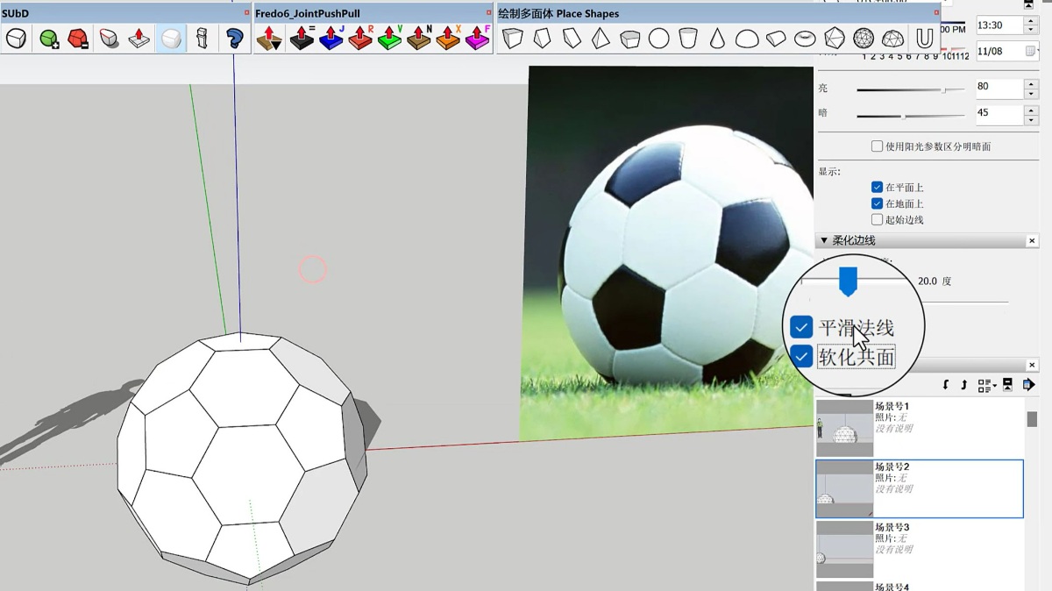Open the date 11/08 calendar dropdown

point(1031,51)
